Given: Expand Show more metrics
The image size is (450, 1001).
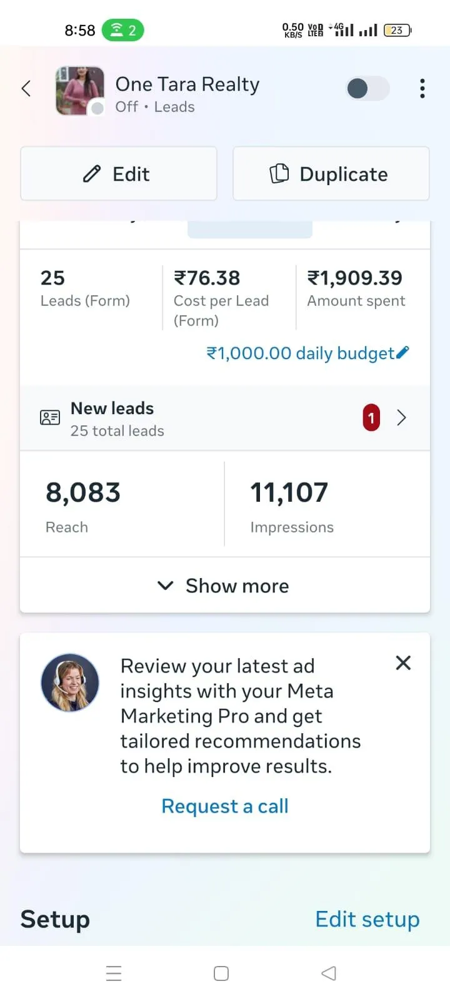Looking at the screenshot, I should pos(225,586).
